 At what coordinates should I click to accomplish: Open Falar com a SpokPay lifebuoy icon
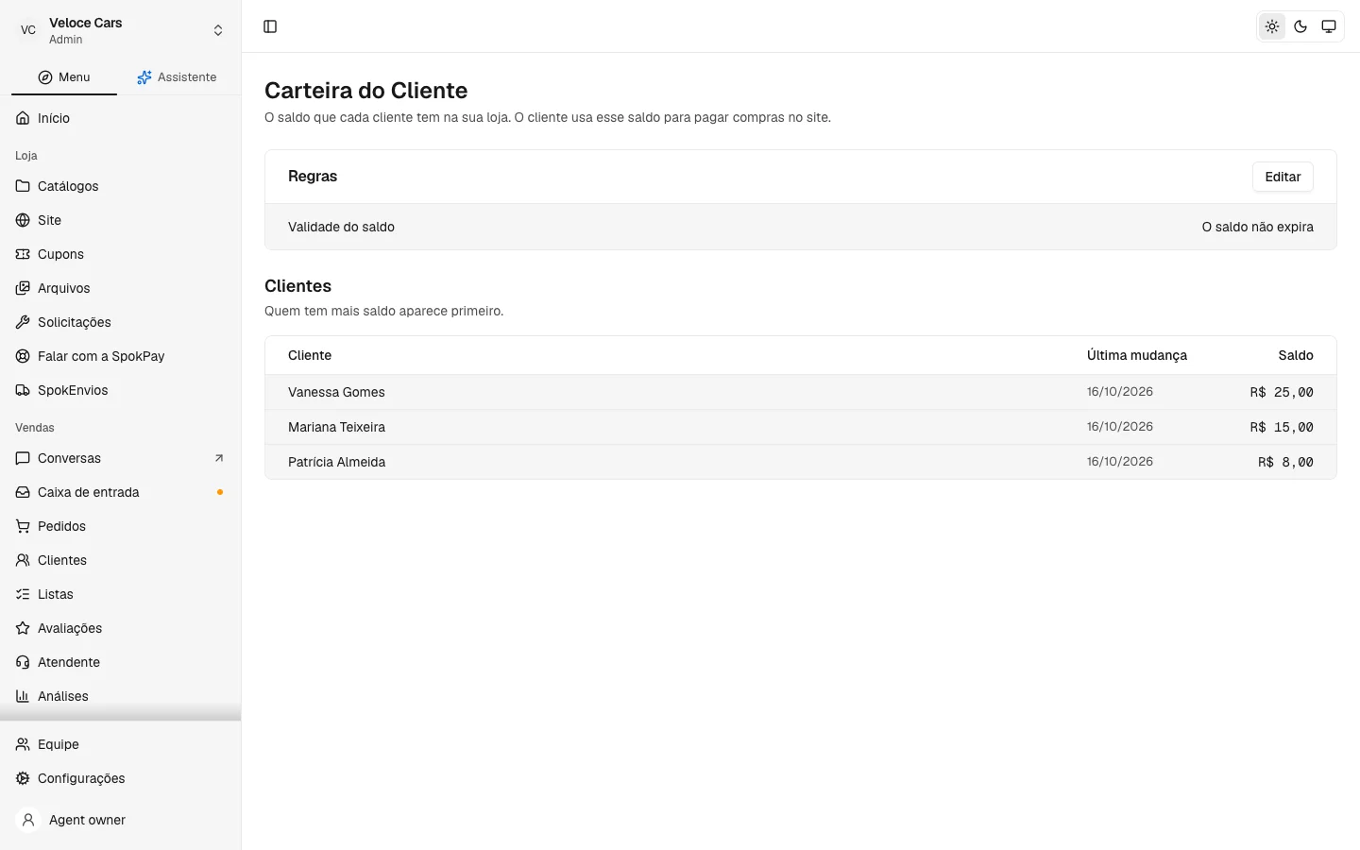(x=23, y=356)
